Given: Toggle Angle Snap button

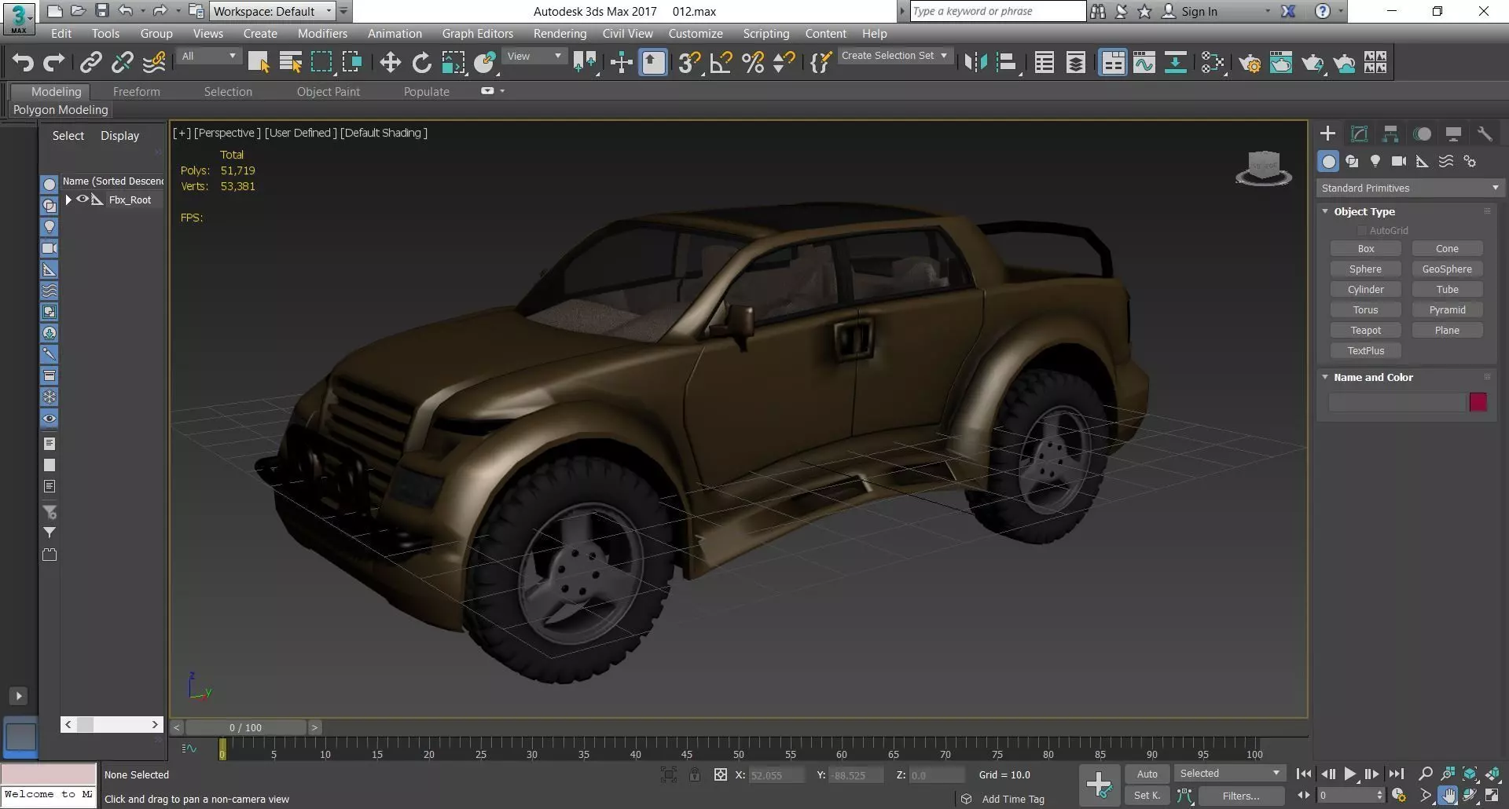Looking at the screenshot, I should [721, 63].
